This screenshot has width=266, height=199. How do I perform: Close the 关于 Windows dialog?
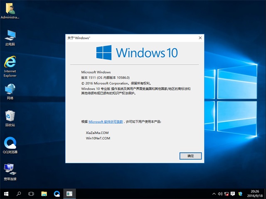pos(200,38)
